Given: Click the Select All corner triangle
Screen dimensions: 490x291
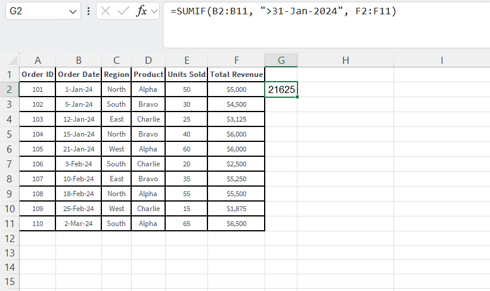Looking at the screenshot, I should pos(13,60).
